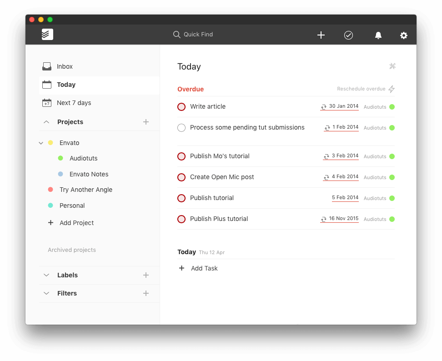The height and width of the screenshot is (361, 442).
Task: Check off Create Open Mic post
Action: [181, 177]
